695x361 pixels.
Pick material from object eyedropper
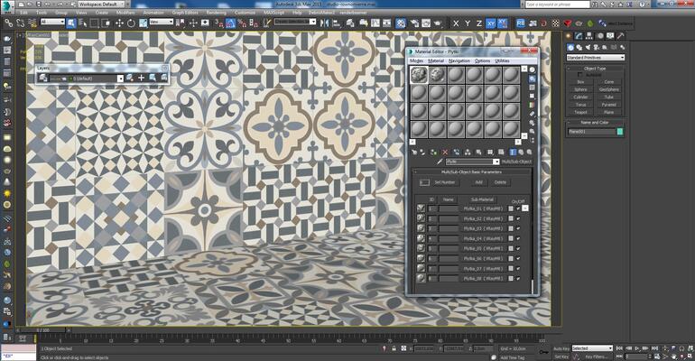440,162
